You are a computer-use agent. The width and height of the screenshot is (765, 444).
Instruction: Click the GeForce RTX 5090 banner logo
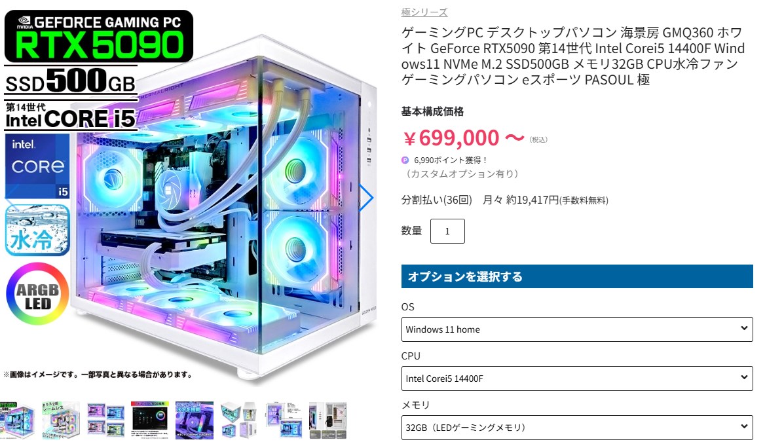pos(98,37)
